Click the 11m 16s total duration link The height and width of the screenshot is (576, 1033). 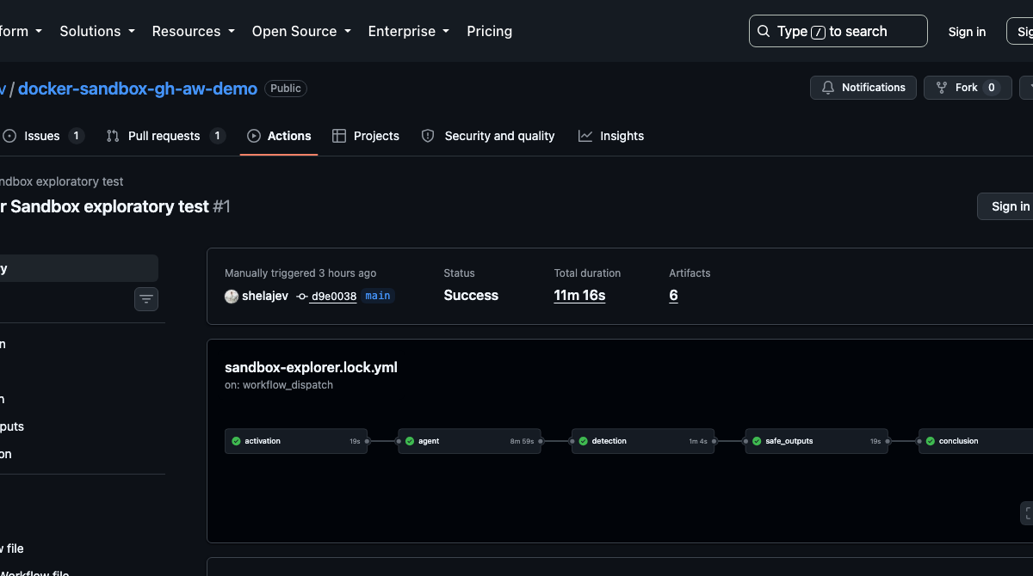[x=579, y=295]
